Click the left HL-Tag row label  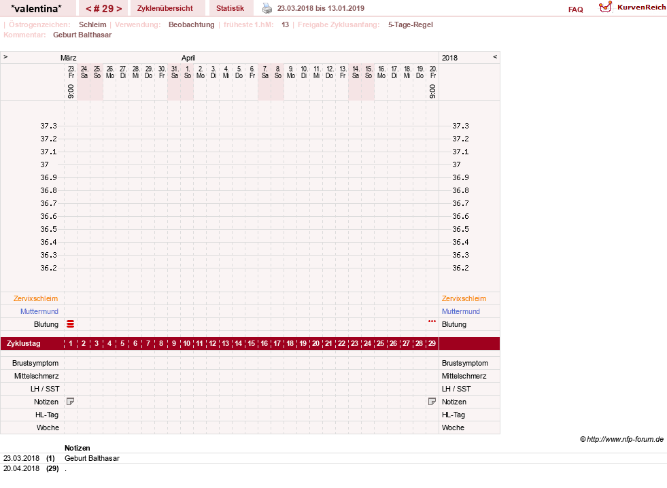(47, 415)
